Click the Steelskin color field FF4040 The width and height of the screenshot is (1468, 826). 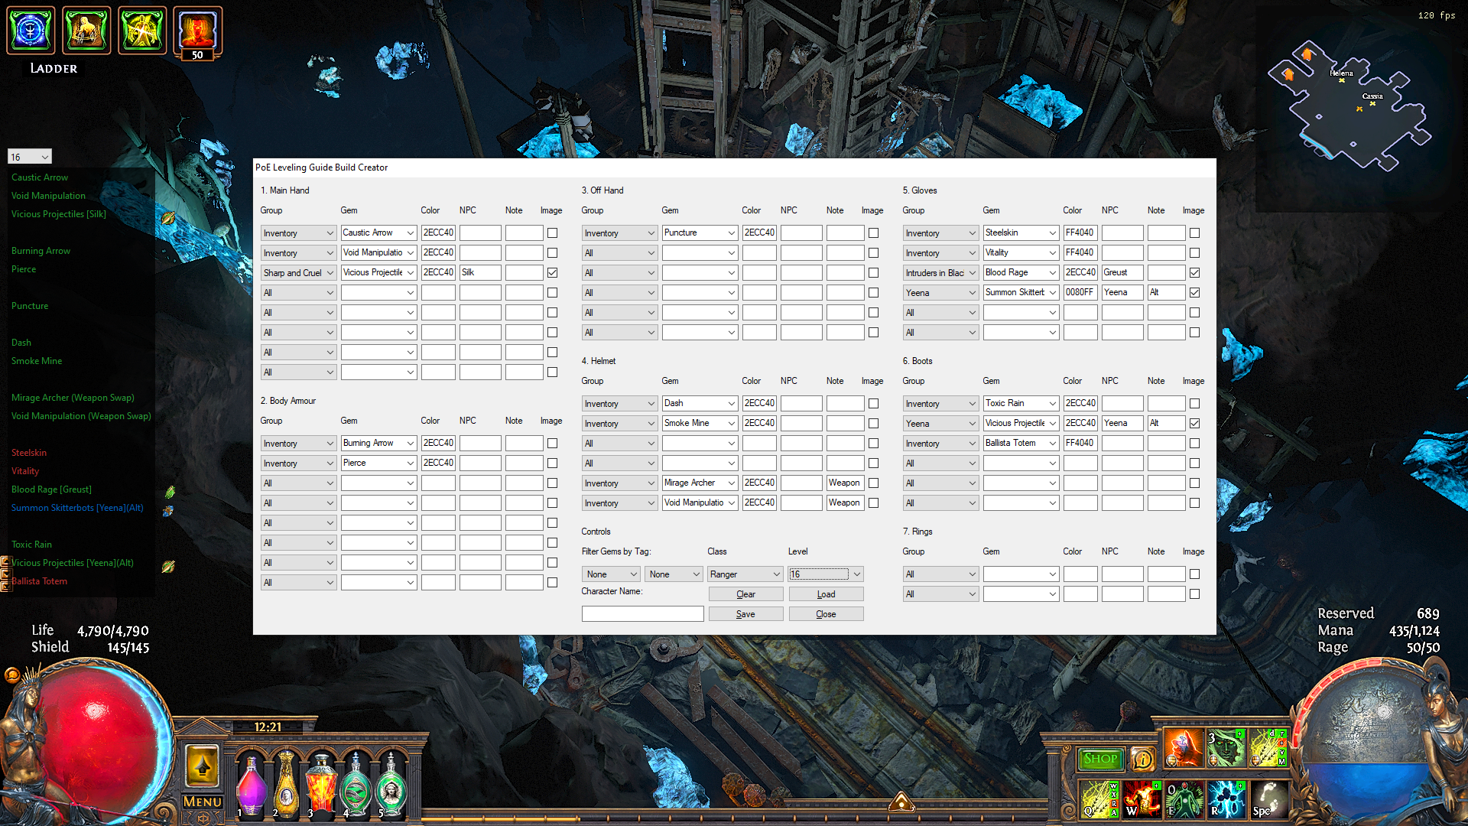coord(1080,233)
